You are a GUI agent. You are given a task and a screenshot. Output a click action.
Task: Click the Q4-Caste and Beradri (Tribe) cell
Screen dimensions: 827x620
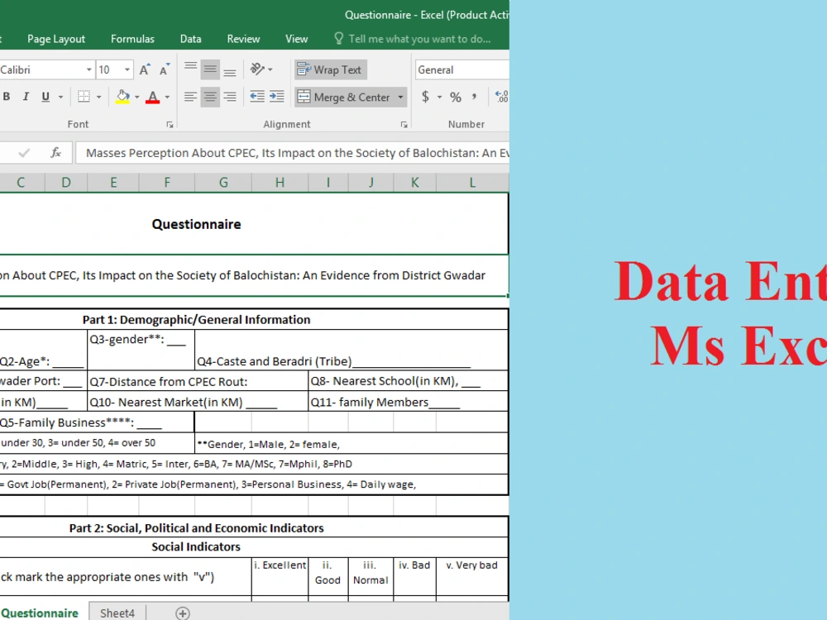(351, 350)
